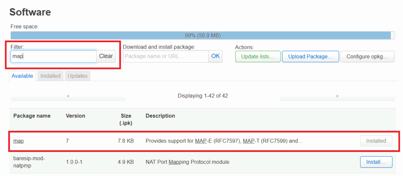The image size is (403, 176).
Task: Click the Update lists button
Action: pyautogui.click(x=257, y=56)
